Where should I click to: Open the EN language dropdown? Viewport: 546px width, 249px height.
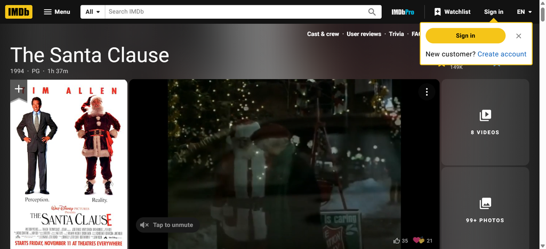click(525, 12)
